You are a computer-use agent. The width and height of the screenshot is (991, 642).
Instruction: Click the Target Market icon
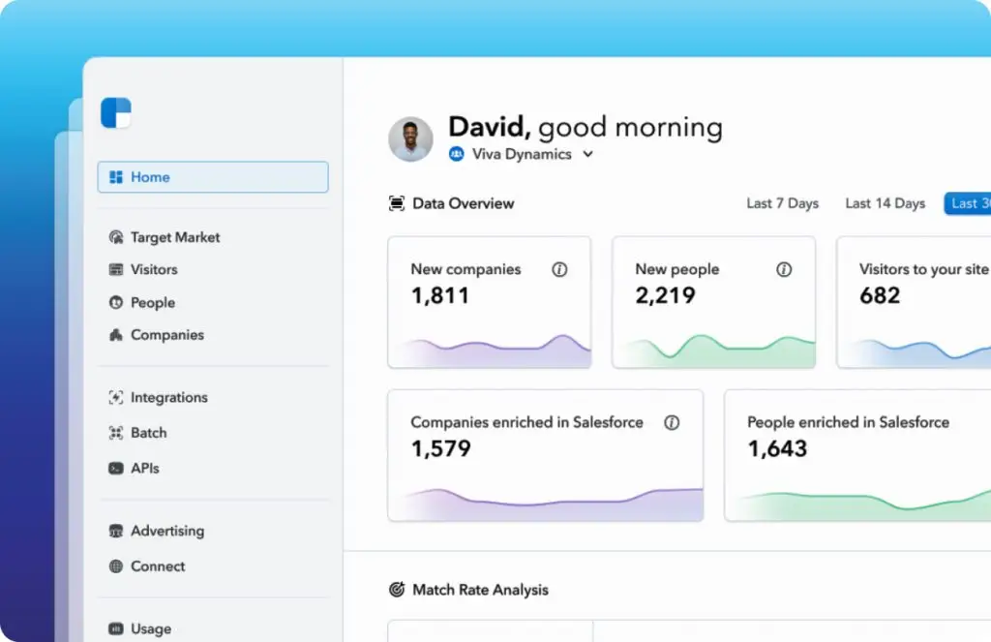tap(116, 237)
